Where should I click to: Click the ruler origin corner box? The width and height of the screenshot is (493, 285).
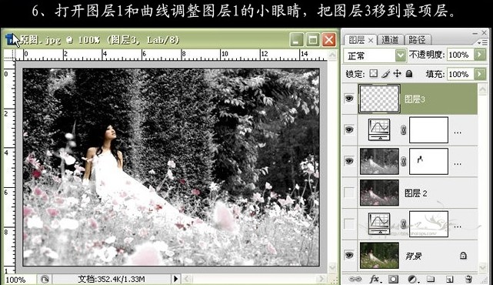click(x=9, y=55)
